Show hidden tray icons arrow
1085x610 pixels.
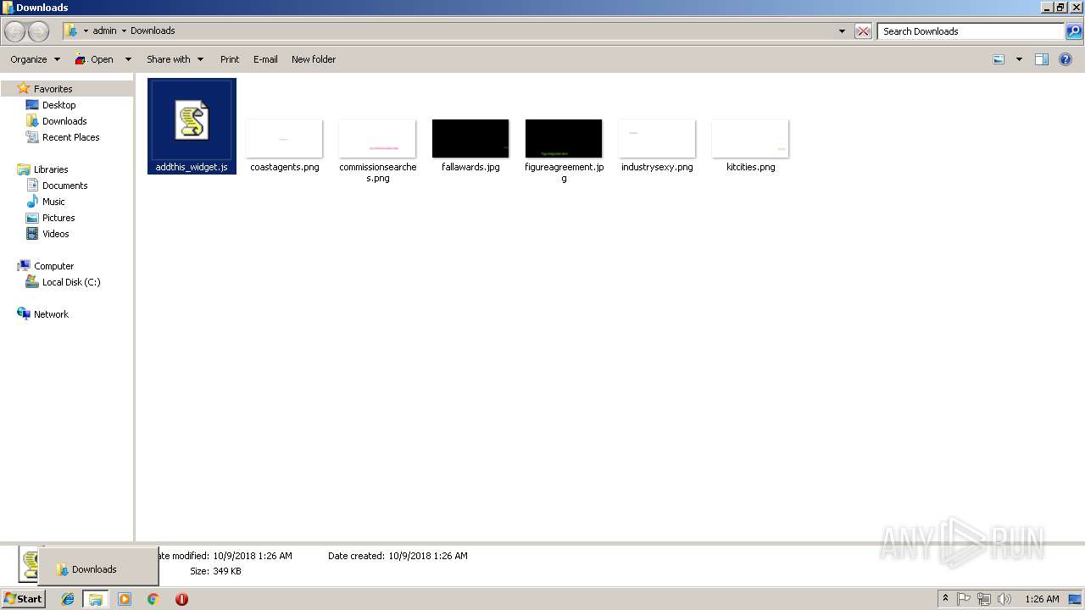pos(946,599)
